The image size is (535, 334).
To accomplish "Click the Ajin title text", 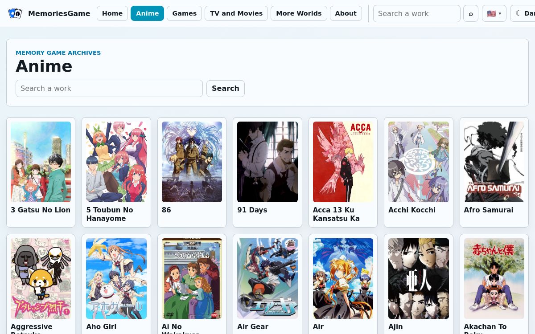I will click(395, 326).
